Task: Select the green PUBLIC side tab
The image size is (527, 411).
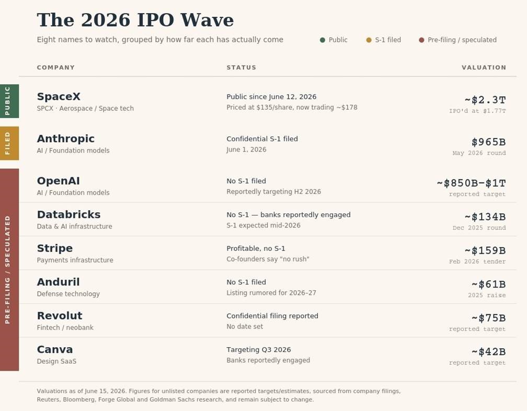Action: pos(9,101)
